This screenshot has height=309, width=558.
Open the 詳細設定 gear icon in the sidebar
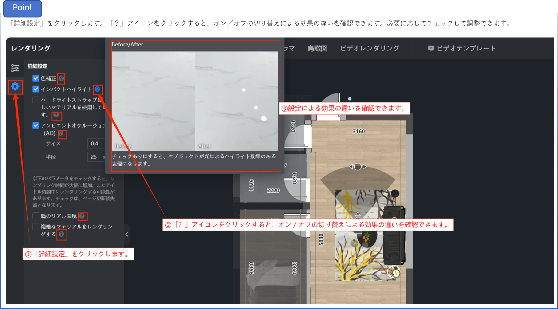(15, 87)
